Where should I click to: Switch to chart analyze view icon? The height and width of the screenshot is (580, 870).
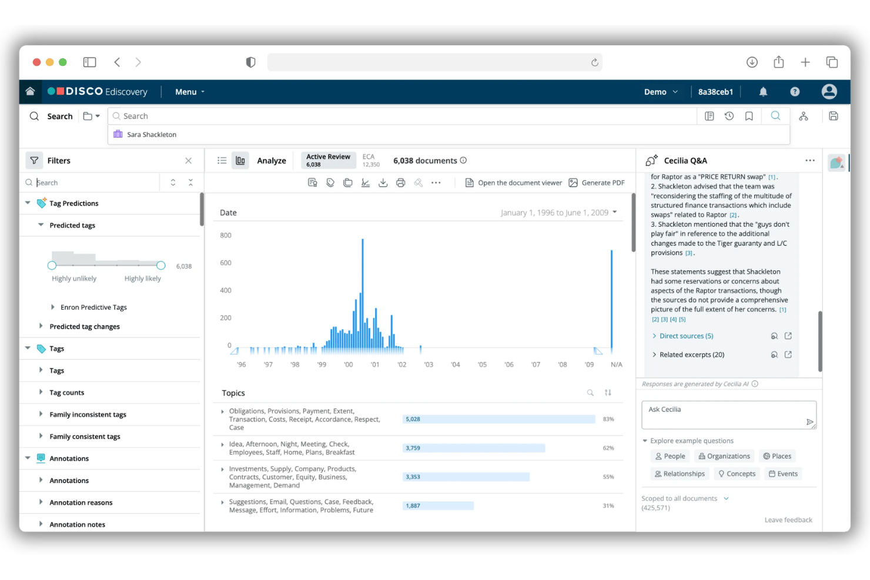(x=240, y=160)
